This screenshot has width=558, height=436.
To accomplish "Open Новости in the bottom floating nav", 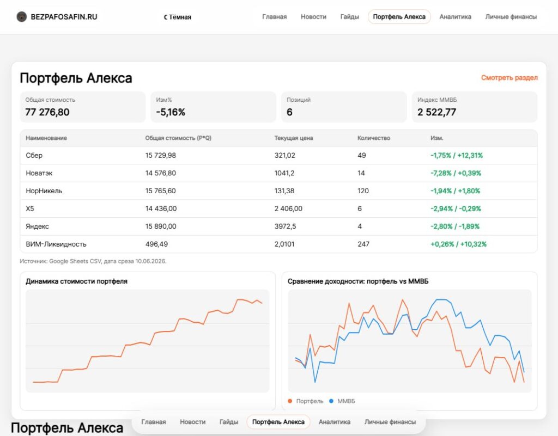I will pos(192,422).
